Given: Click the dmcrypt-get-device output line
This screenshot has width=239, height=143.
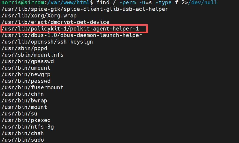Looking at the screenshot, I should point(55,22).
